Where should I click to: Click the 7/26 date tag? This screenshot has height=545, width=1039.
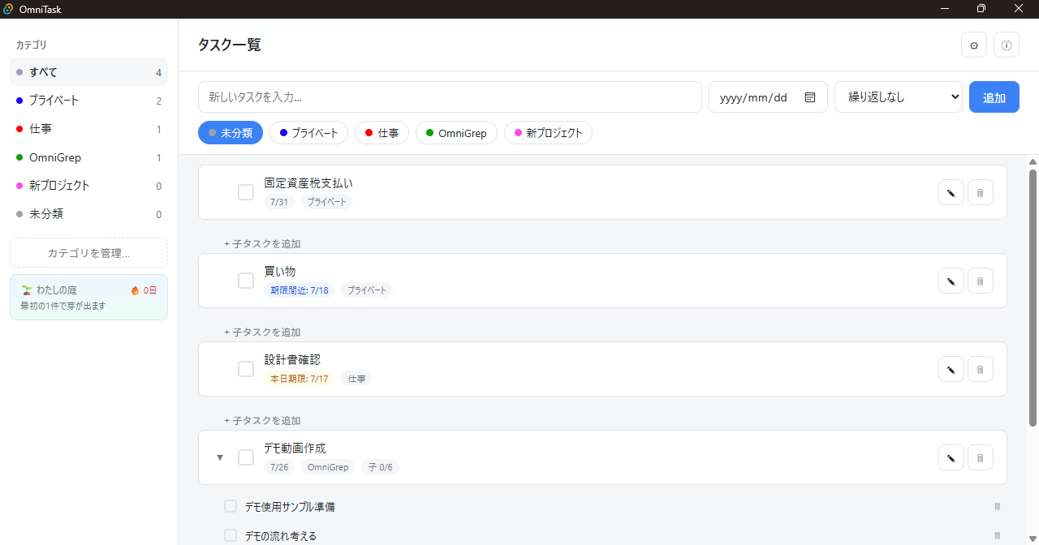click(279, 466)
